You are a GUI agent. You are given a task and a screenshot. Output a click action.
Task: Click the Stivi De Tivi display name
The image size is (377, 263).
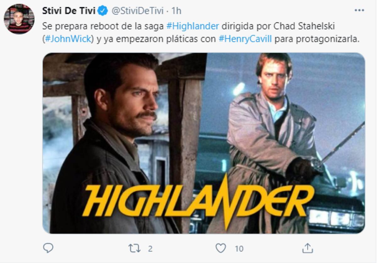[x=69, y=11]
